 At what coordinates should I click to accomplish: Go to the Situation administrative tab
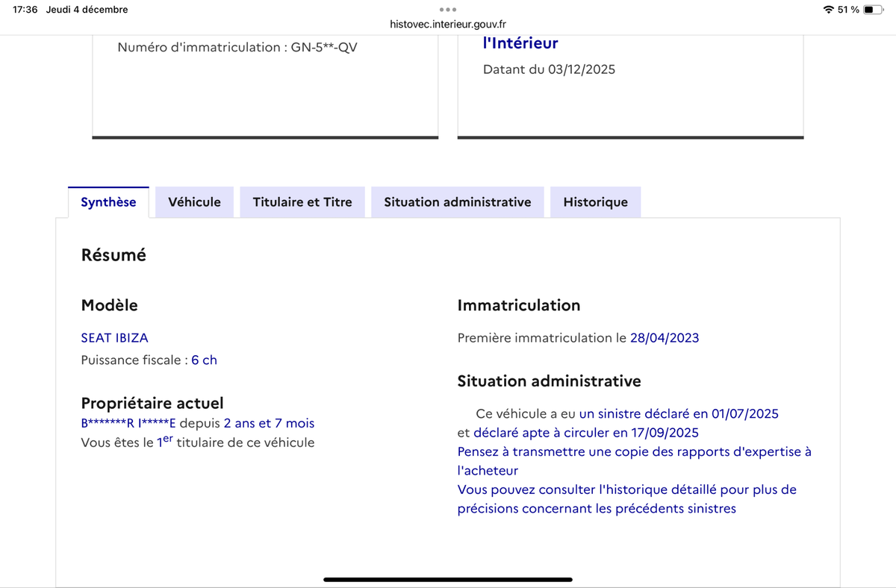pyautogui.click(x=457, y=202)
